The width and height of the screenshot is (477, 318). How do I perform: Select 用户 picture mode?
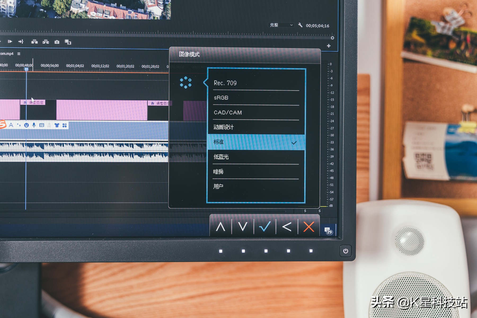256,187
